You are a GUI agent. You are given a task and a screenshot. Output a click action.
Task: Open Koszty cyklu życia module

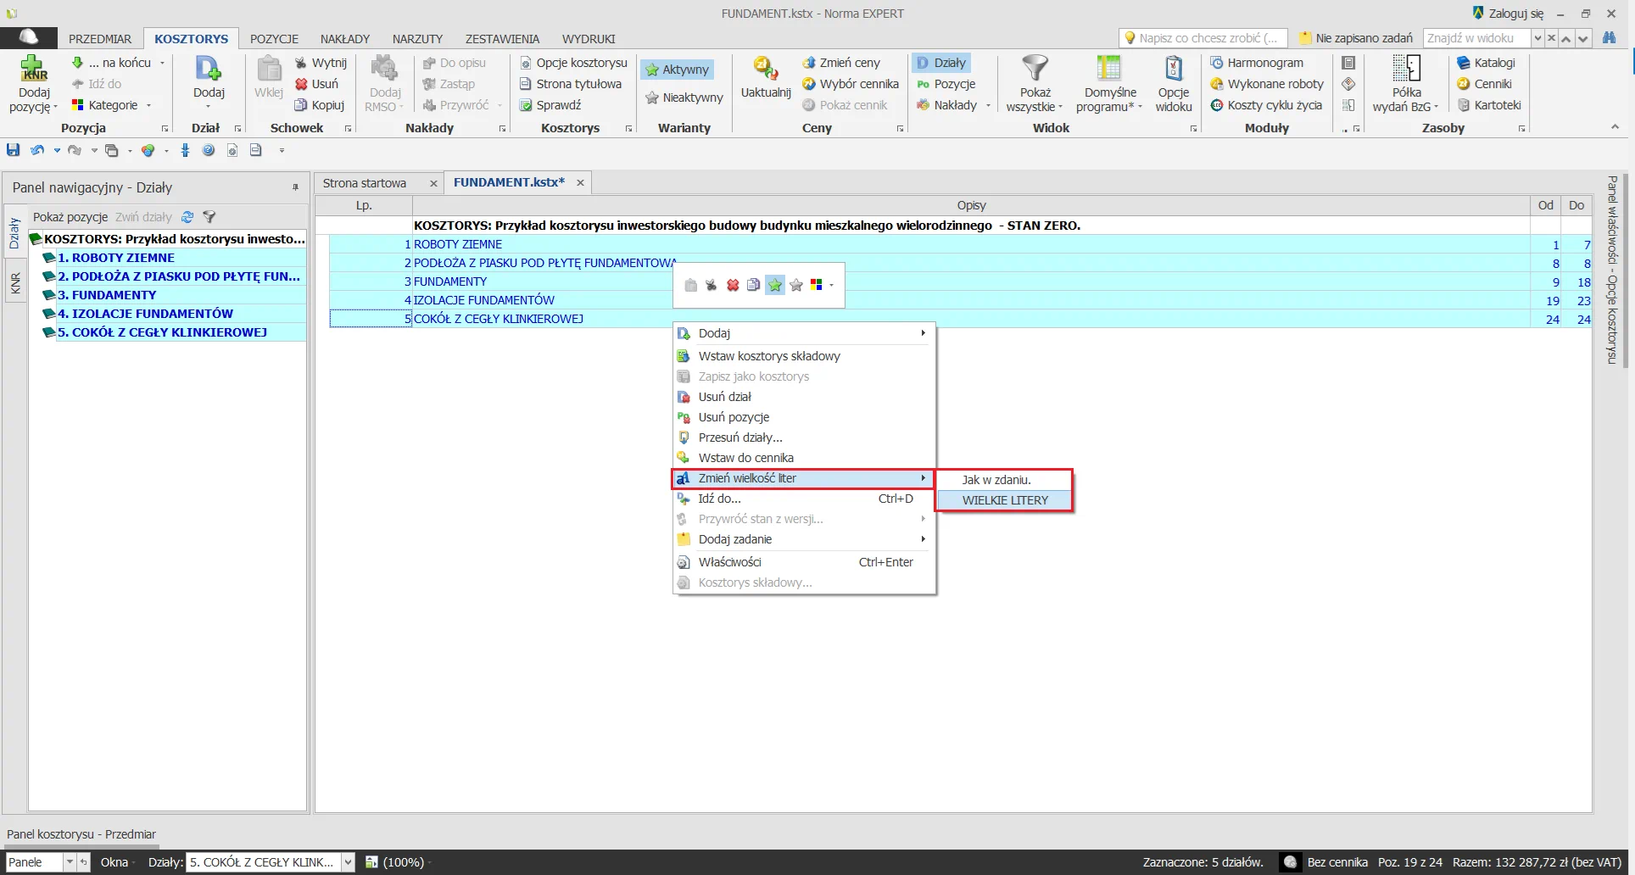coord(1266,105)
